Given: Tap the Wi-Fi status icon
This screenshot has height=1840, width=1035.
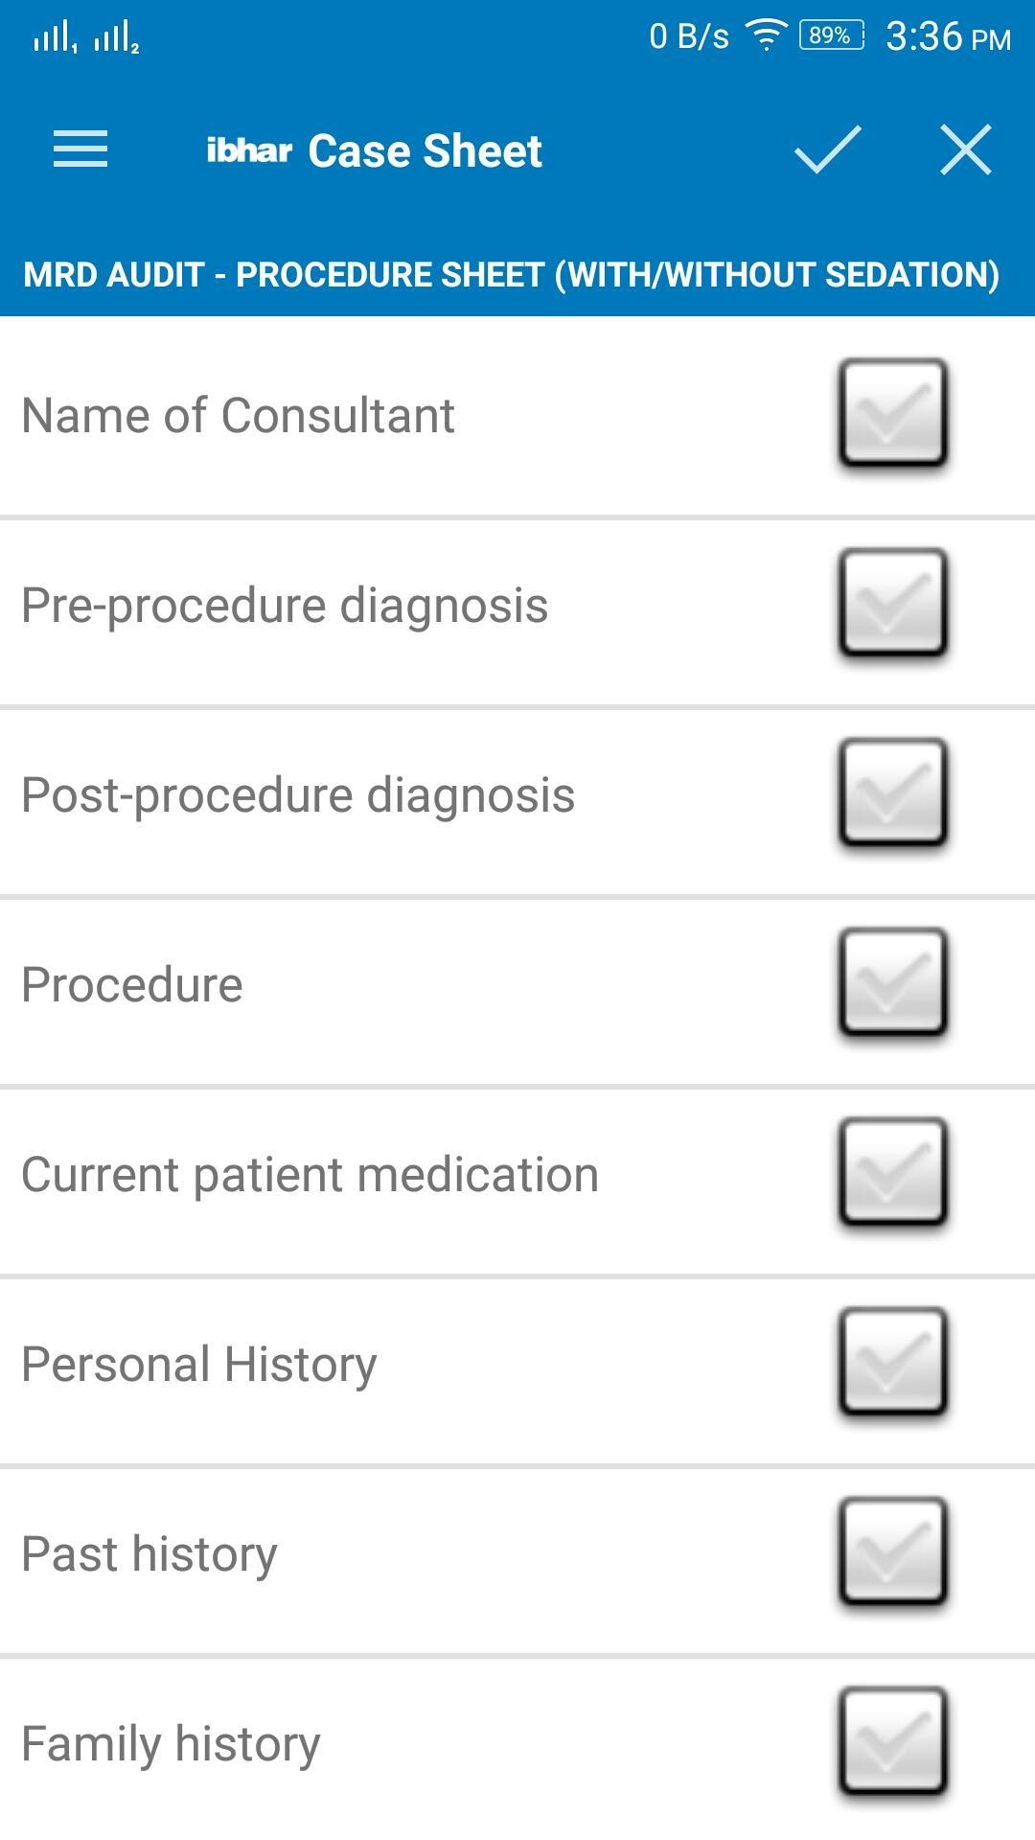Looking at the screenshot, I should coord(766,36).
